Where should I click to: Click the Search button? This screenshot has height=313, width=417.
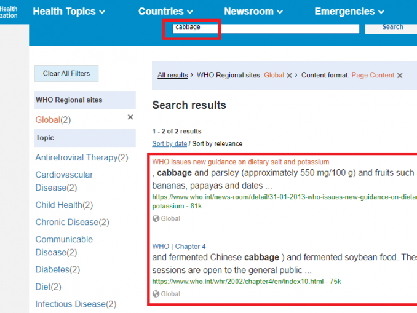pos(391,28)
